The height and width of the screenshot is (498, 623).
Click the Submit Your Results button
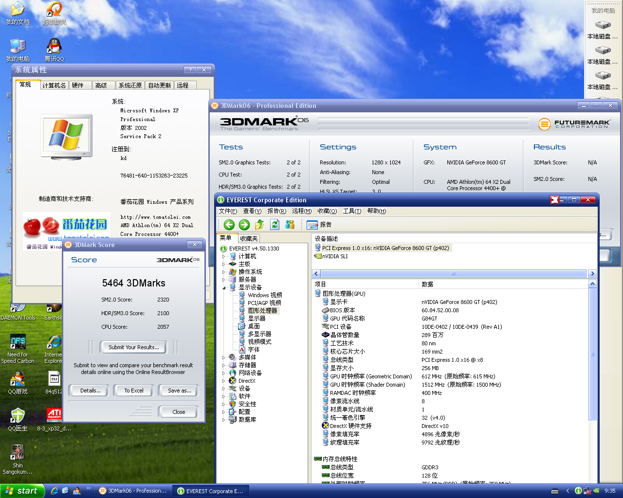(x=133, y=347)
